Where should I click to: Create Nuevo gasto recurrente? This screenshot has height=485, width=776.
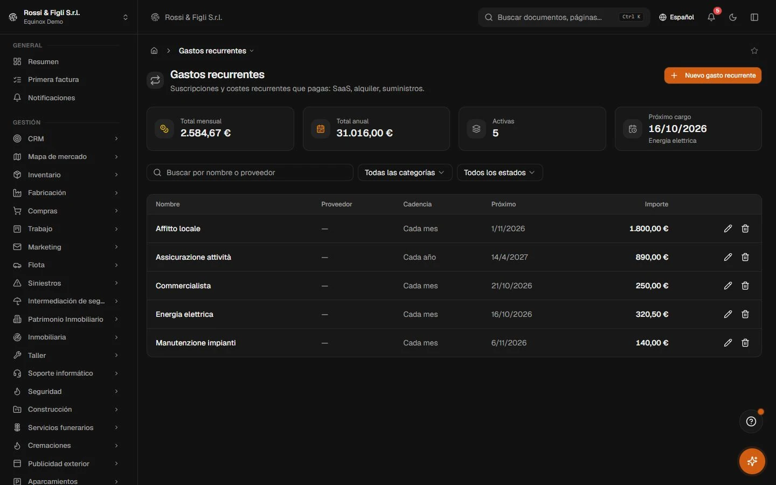[x=712, y=75]
